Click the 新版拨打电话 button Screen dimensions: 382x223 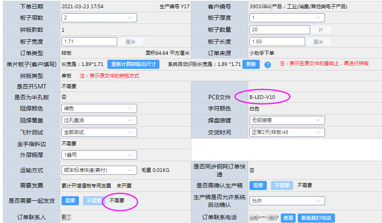point(316,218)
